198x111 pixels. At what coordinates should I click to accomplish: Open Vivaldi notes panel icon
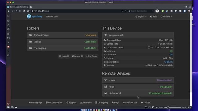coord(8,34)
